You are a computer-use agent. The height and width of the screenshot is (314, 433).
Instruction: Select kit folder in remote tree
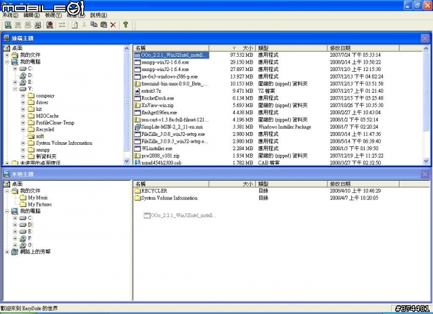[x=39, y=109]
